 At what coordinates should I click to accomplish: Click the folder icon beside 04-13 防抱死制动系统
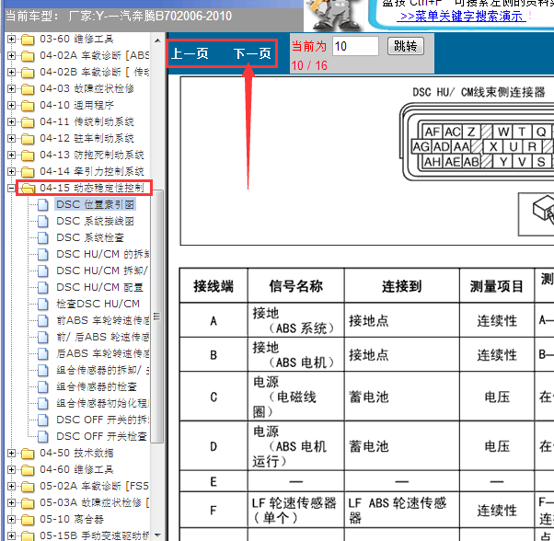28,155
